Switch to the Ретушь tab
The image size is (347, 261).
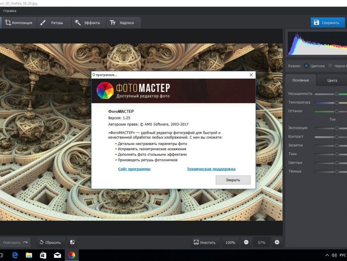click(x=52, y=23)
